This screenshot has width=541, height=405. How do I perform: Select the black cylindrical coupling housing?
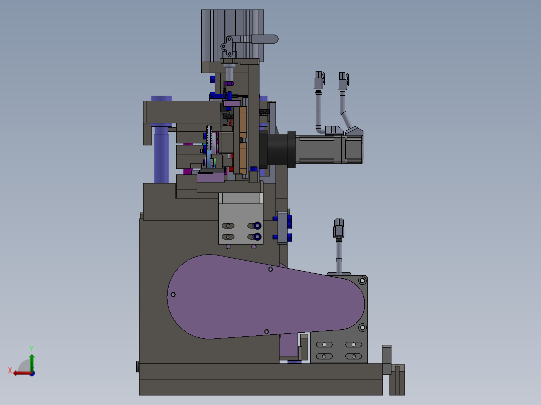(x=278, y=149)
